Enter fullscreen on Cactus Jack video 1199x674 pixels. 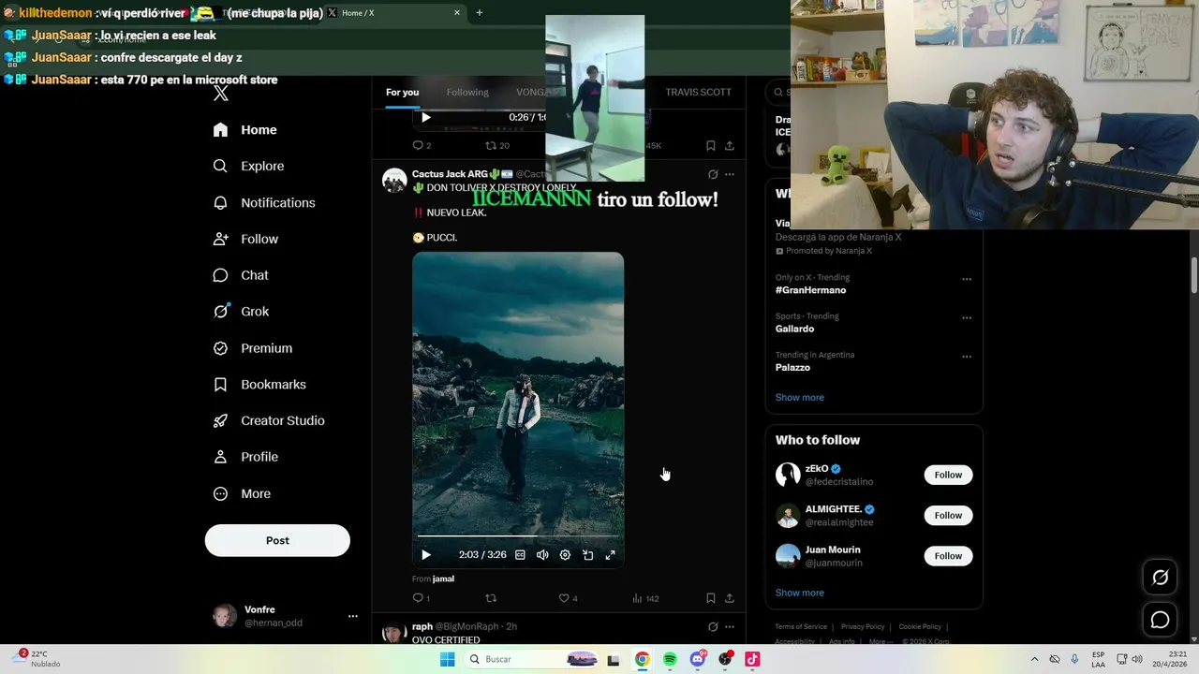(x=610, y=555)
